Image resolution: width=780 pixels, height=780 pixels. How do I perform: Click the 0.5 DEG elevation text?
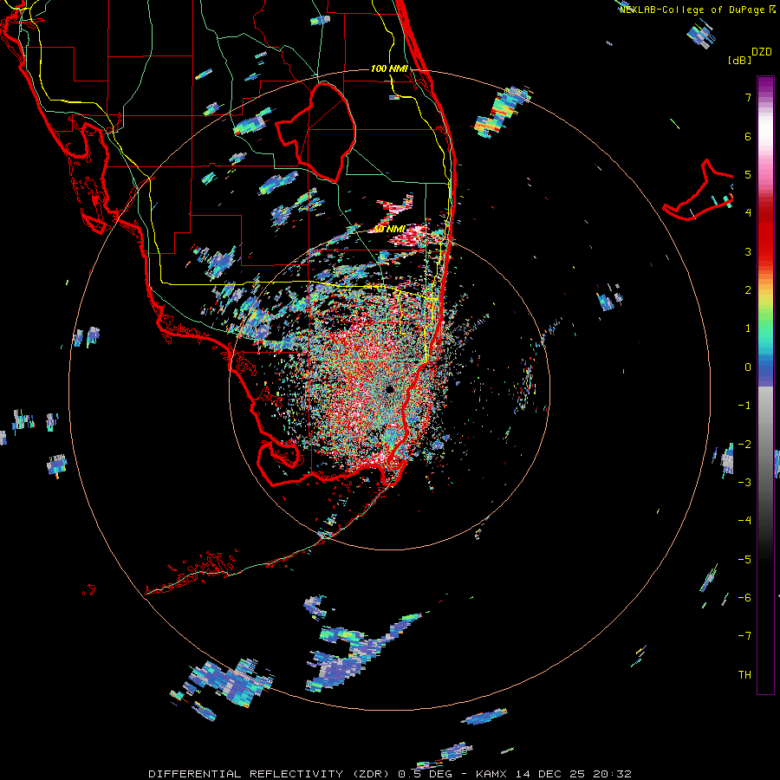425,774
